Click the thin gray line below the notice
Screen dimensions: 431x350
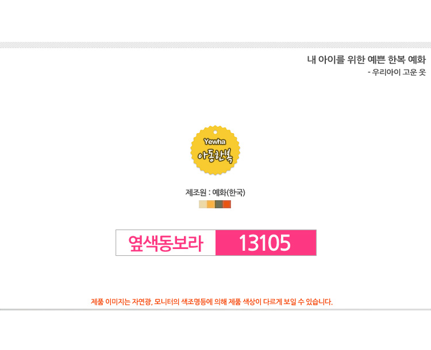(215, 310)
